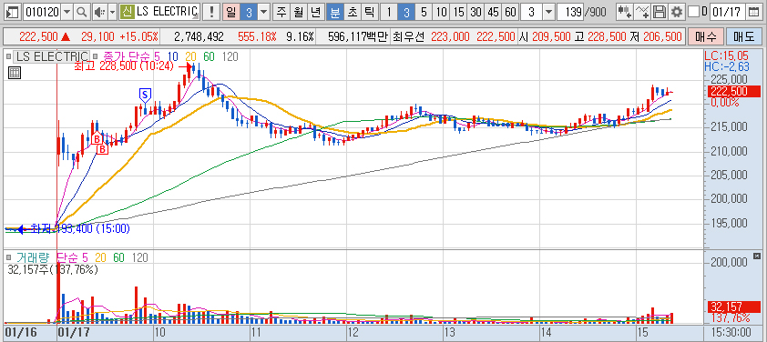Click the exclamation mark info button
Screen dimensions: 767x342
point(210,12)
